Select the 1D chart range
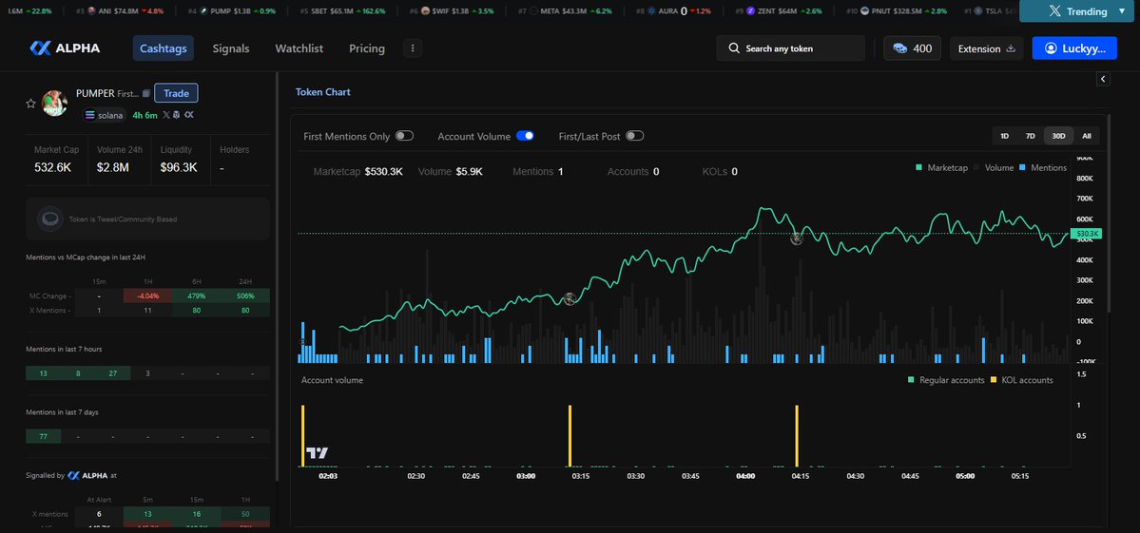Screen dimensions: 1140x533 (1005, 136)
